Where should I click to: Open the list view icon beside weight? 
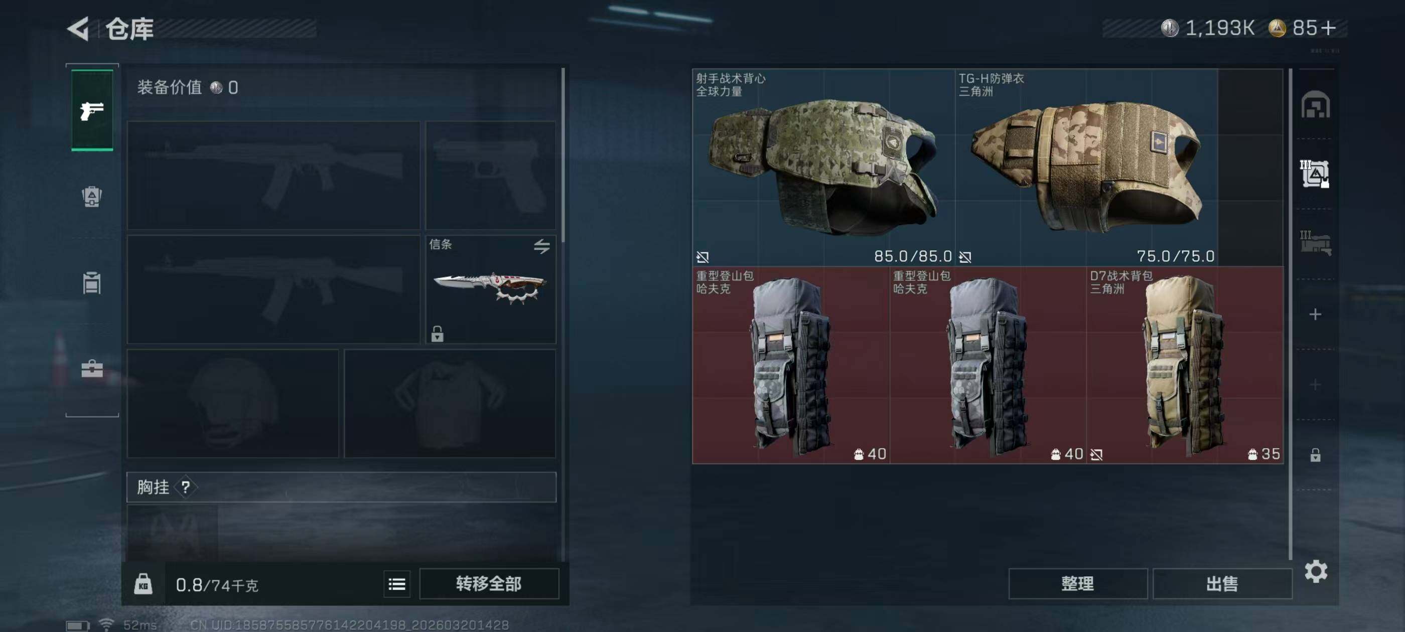pos(396,584)
